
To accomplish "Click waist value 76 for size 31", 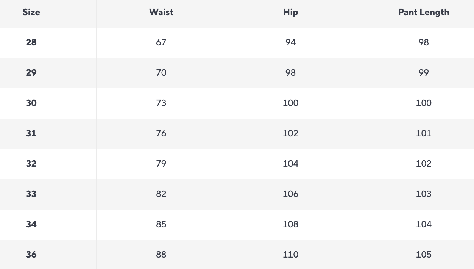I will [x=161, y=133].
